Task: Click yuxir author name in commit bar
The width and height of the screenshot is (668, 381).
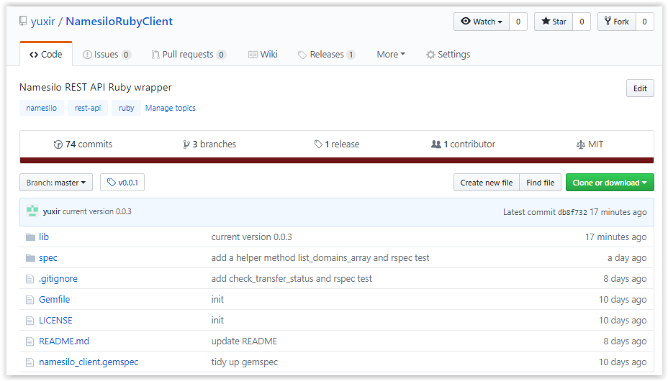Action: click(52, 211)
